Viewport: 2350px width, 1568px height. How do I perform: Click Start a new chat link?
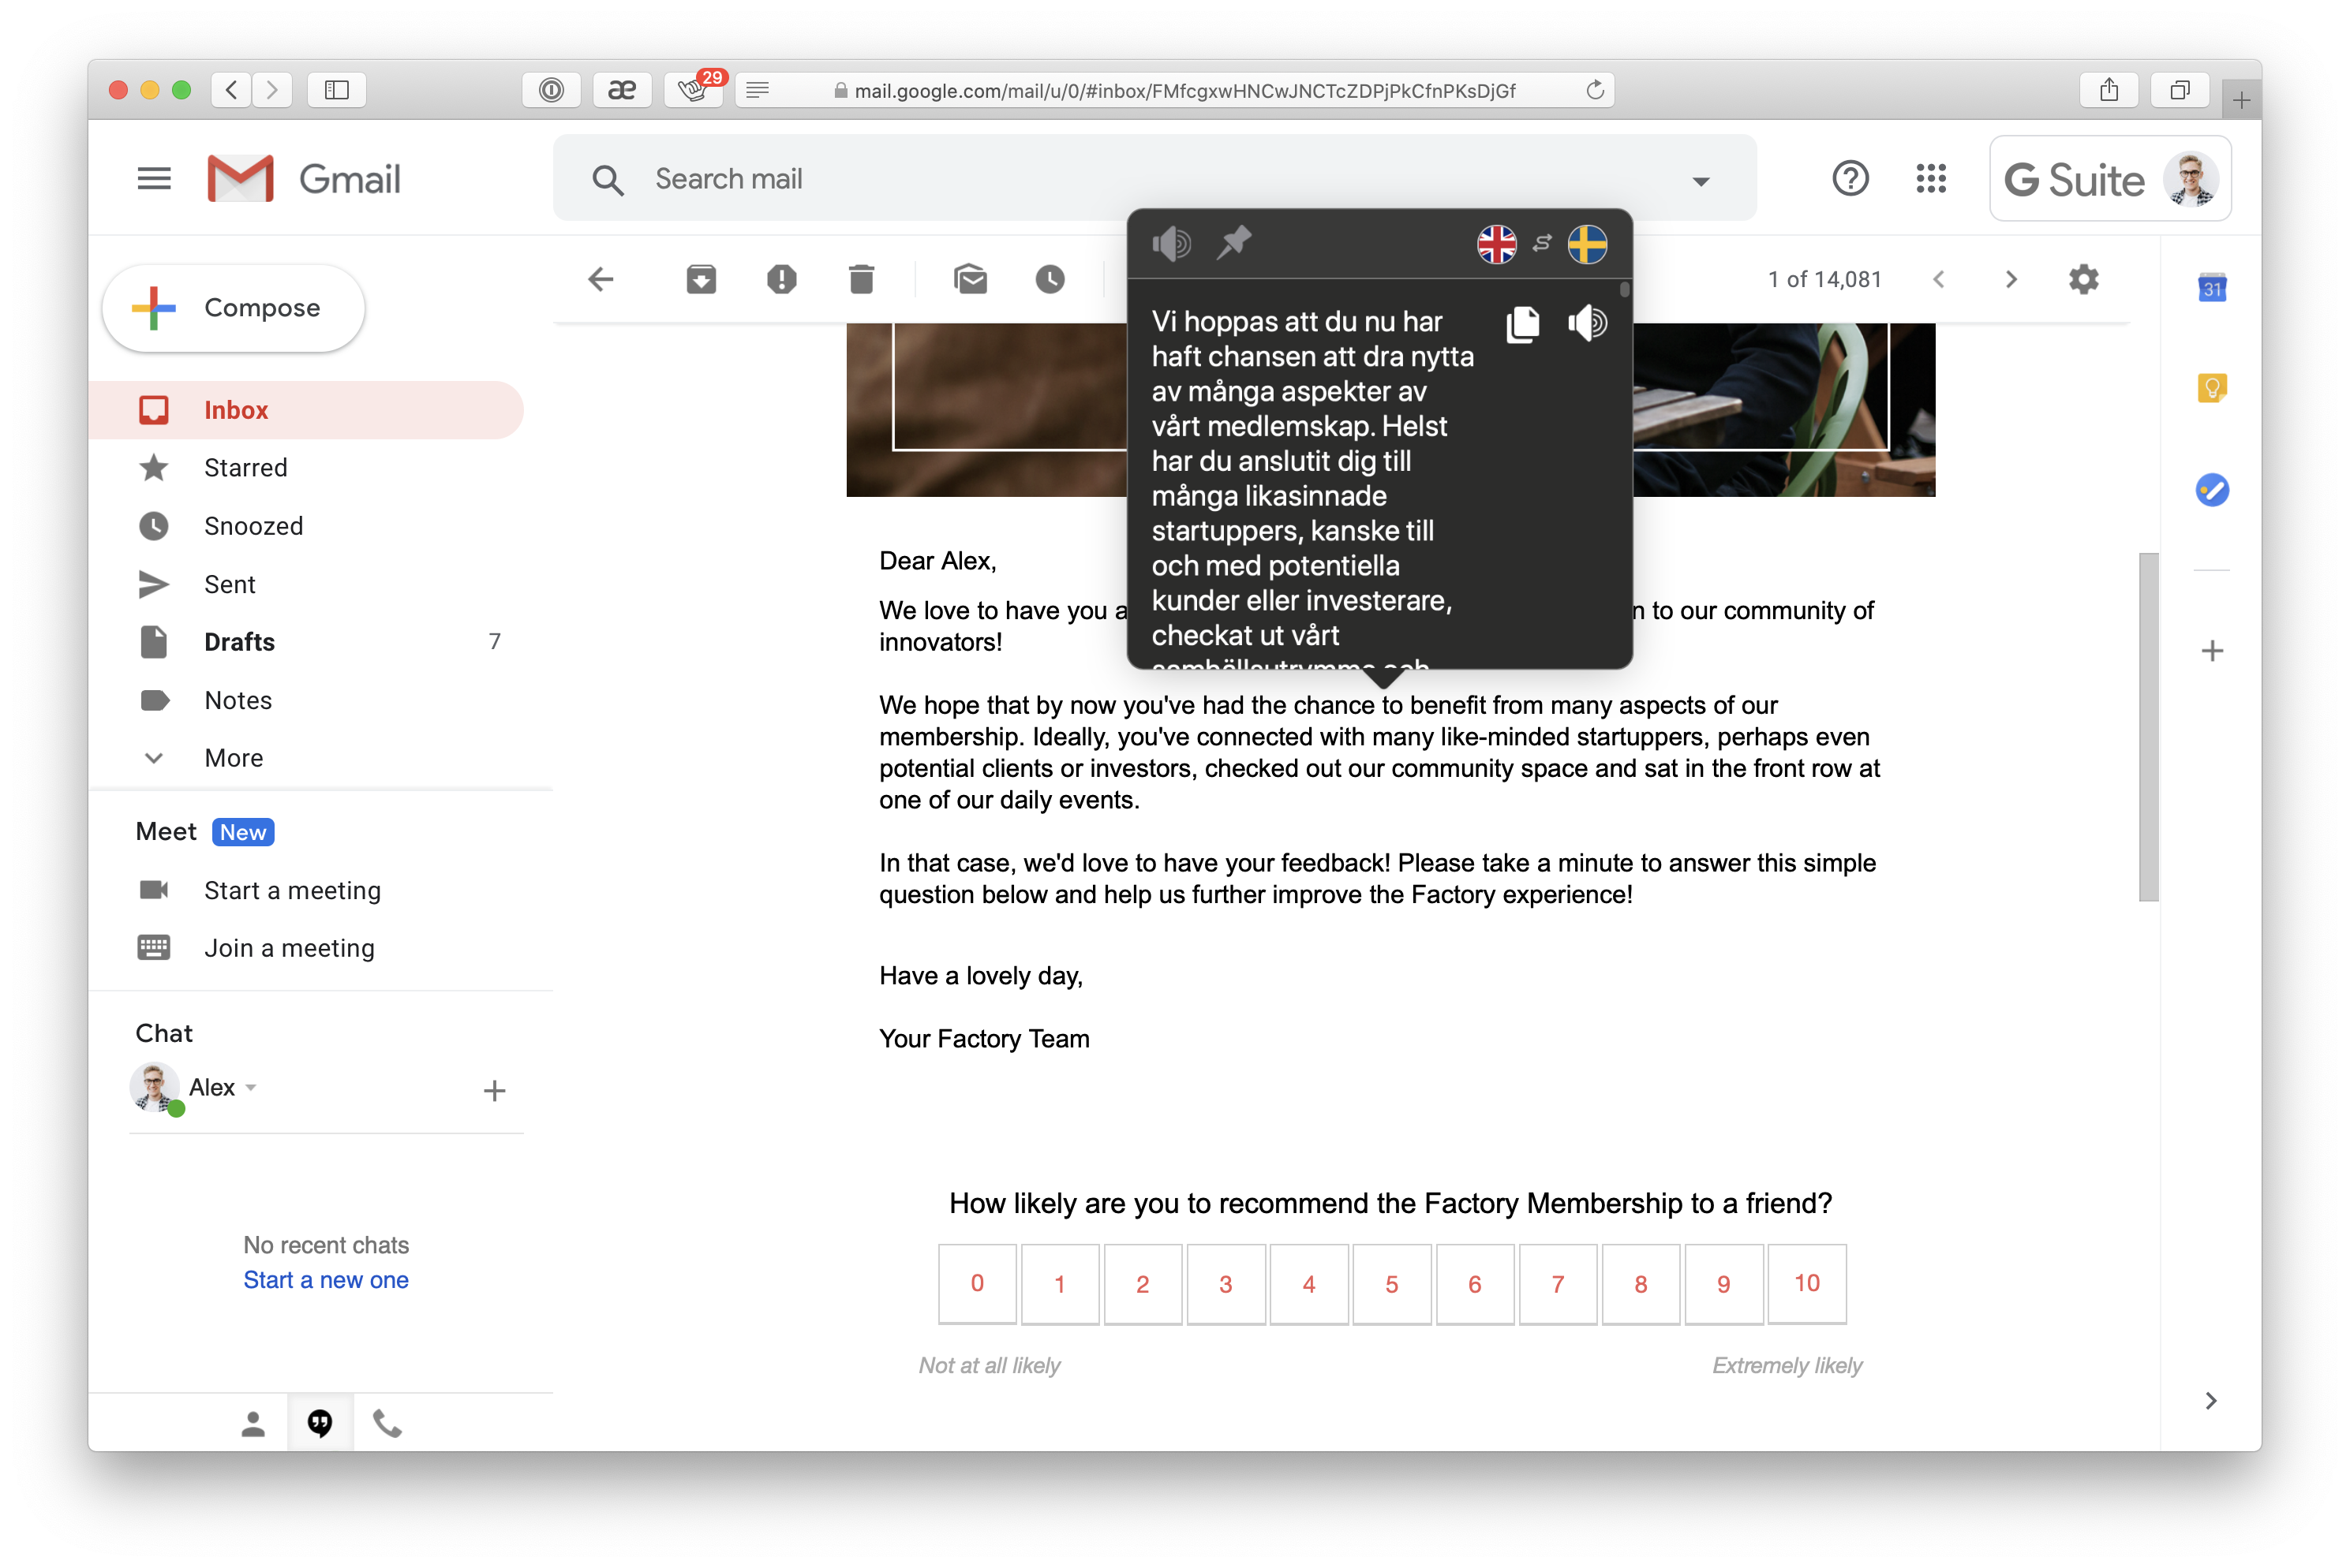tap(326, 1279)
